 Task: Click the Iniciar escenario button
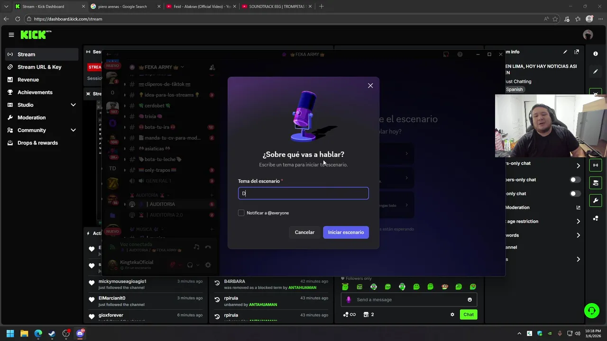[x=346, y=233]
